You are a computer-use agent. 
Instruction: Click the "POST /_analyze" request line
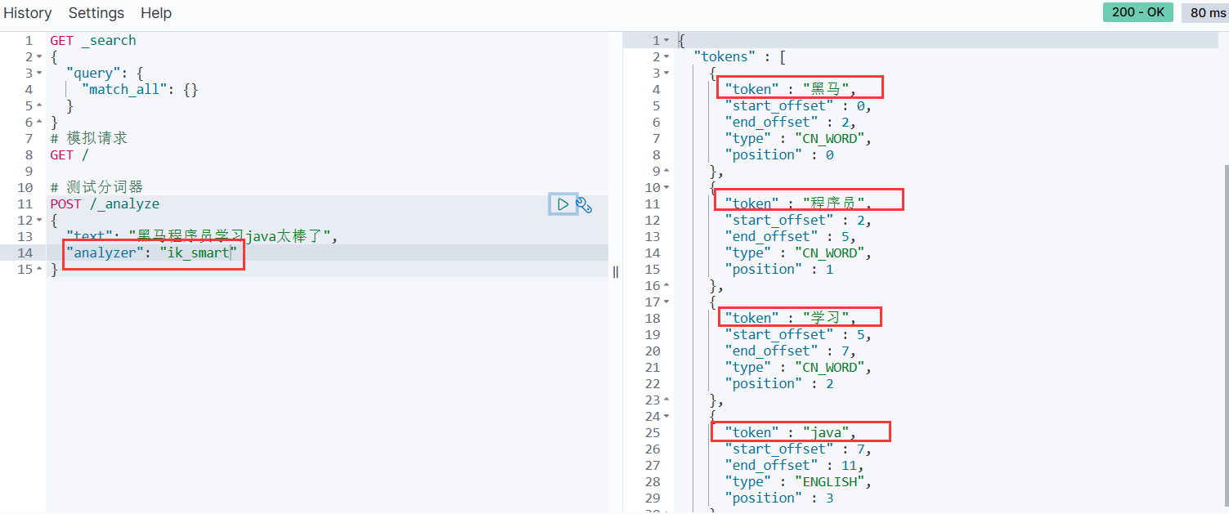(x=105, y=204)
